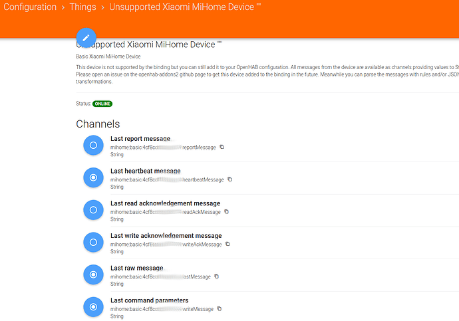Screen dimensions: 459x321
Task: Toggle link for Last write acknowledgement channel
Action: pos(93,242)
